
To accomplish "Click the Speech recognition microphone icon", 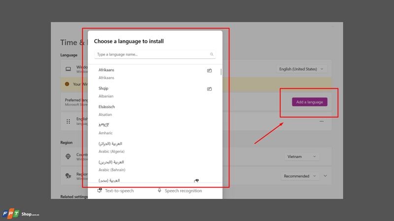I will click(159, 191).
